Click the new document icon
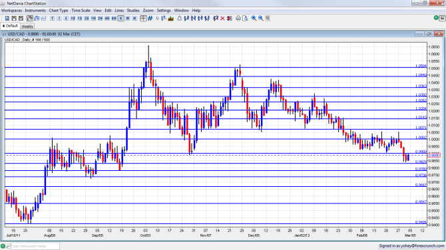The image size is (446, 250). 7,19
